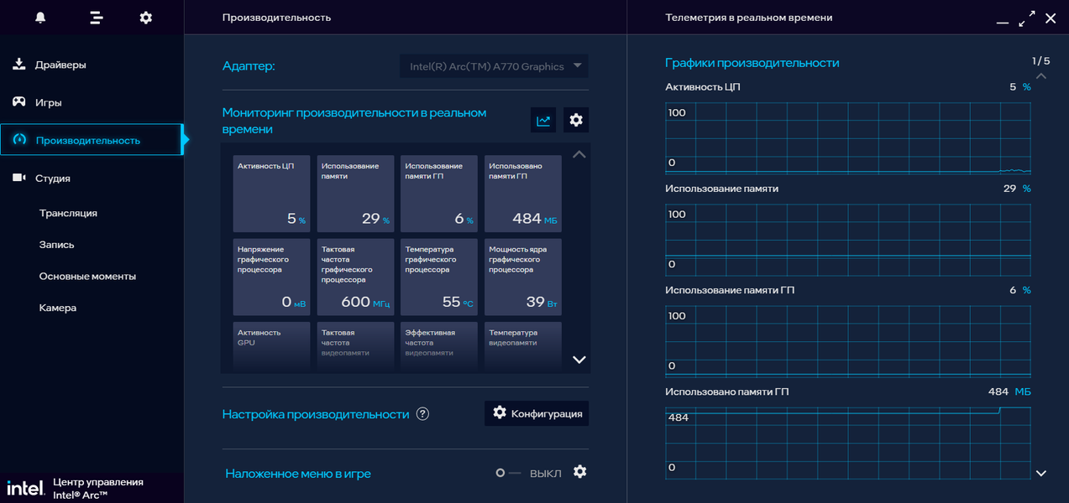Screen dimensions: 1069x503
Task: Open notifications bell icon
Action: click(x=40, y=18)
